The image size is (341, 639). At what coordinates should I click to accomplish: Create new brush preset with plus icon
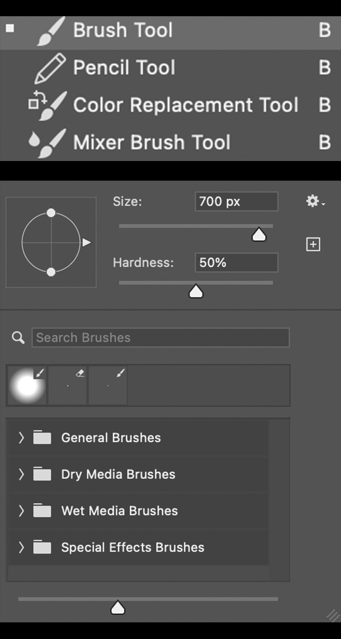coord(313,245)
